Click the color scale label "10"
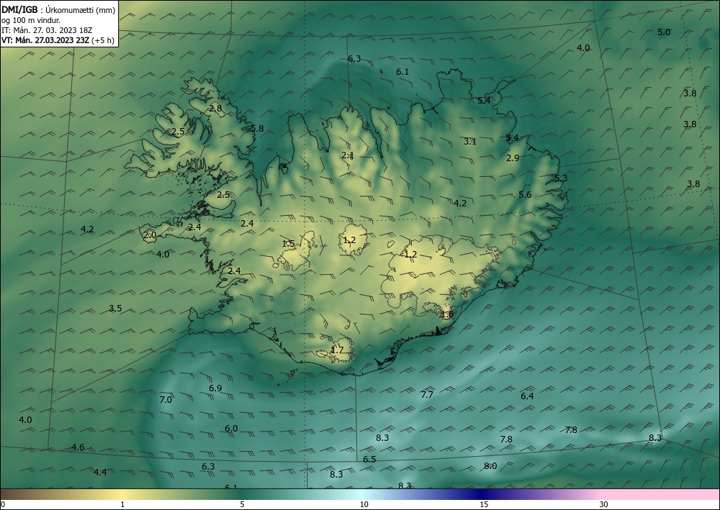 (364, 505)
